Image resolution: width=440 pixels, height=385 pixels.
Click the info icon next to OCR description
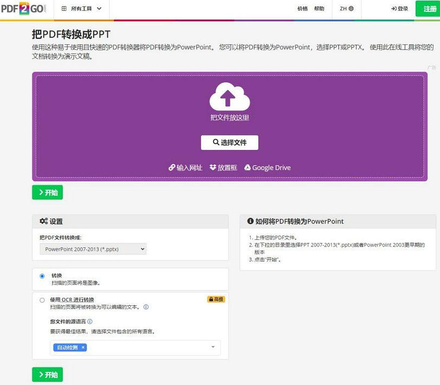click(x=146, y=307)
